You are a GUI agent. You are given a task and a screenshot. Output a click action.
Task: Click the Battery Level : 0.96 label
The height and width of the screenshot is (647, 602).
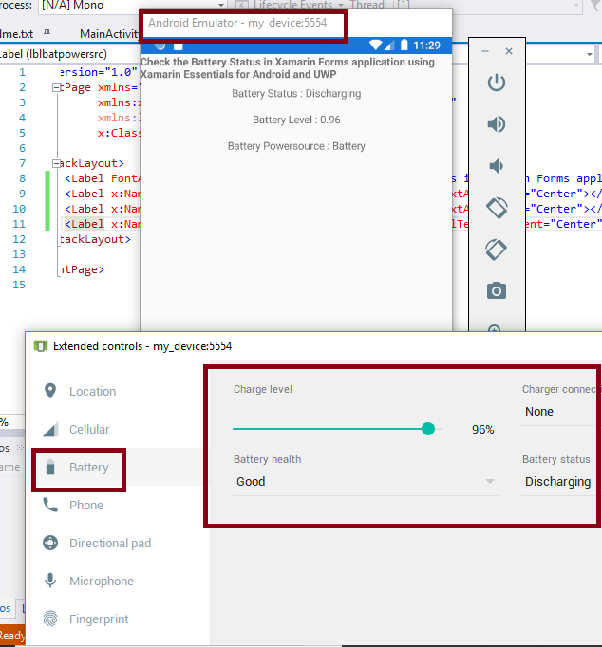[x=296, y=120]
